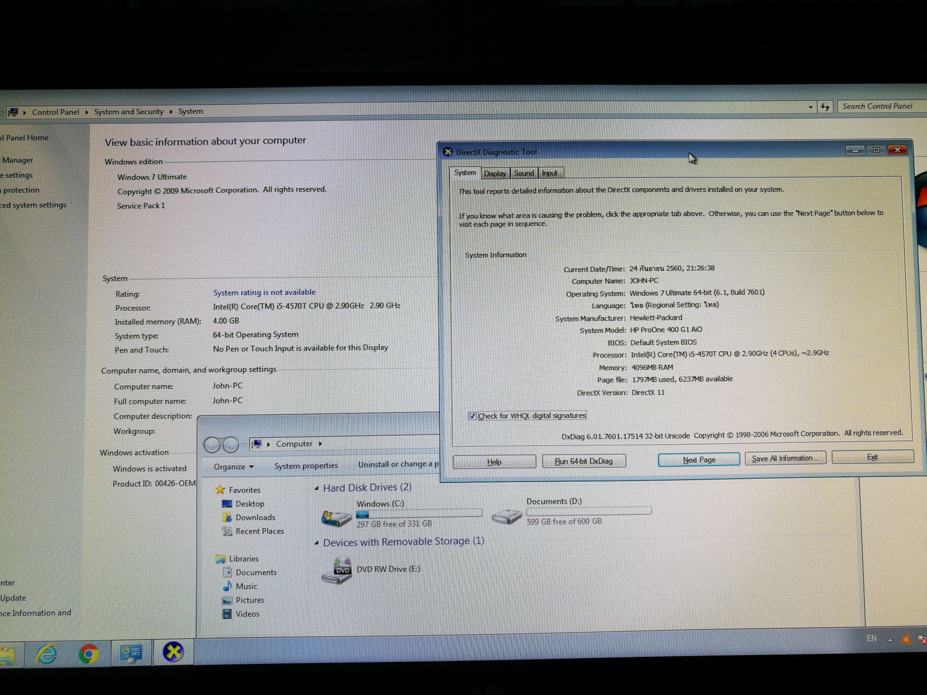
Task: Click Uninstall or change a program
Action: pyautogui.click(x=398, y=464)
